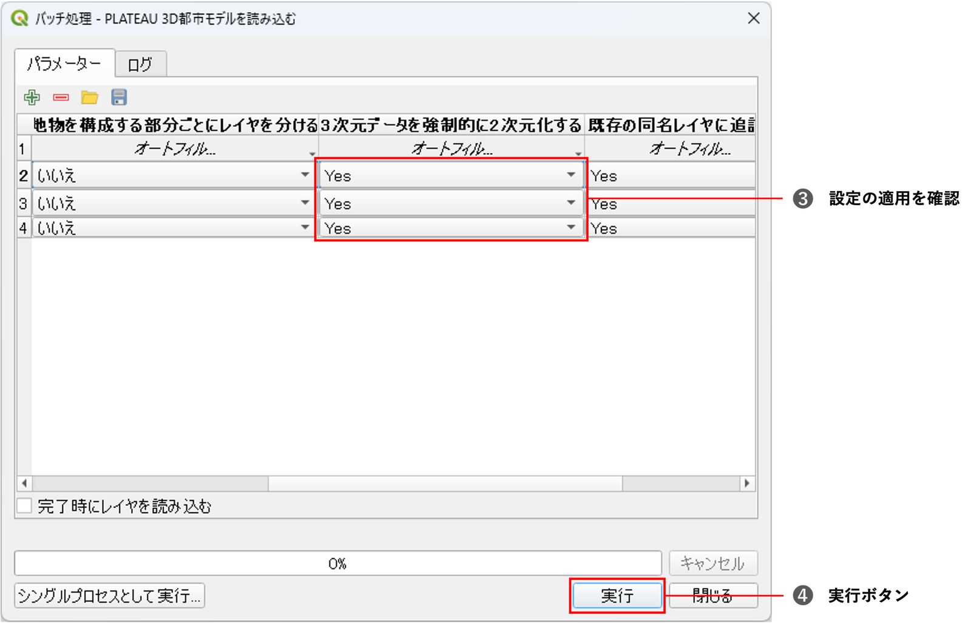Click the QGIS logo in title bar
The width and height of the screenshot is (971, 623).
click(19, 18)
